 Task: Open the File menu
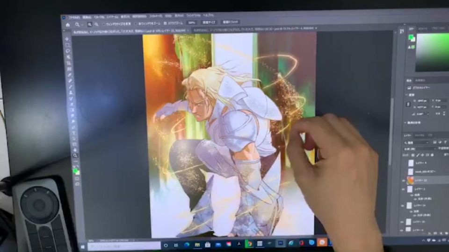(74, 18)
